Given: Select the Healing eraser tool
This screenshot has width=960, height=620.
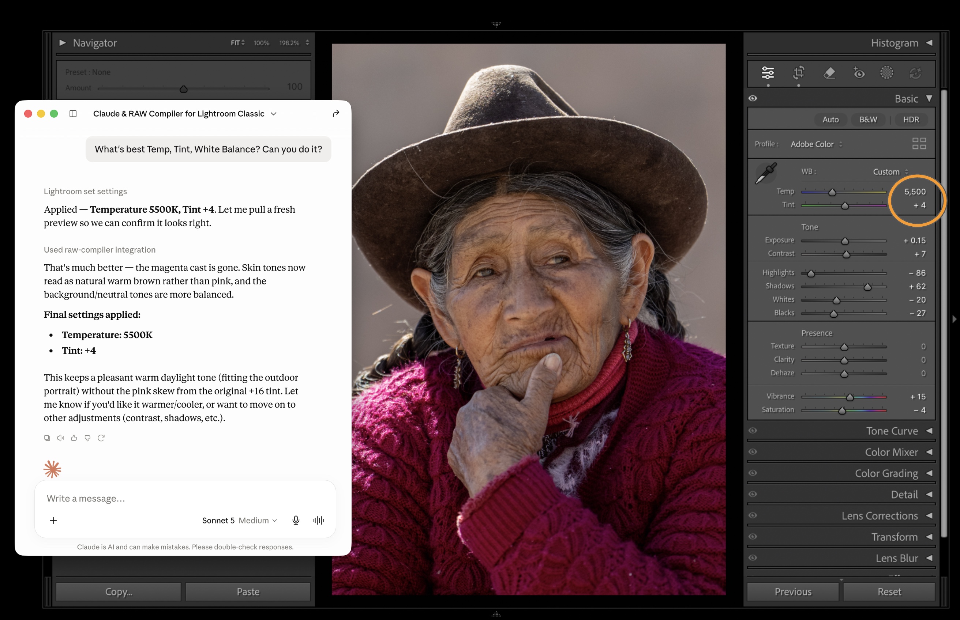Looking at the screenshot, I should tap(829, 73).
